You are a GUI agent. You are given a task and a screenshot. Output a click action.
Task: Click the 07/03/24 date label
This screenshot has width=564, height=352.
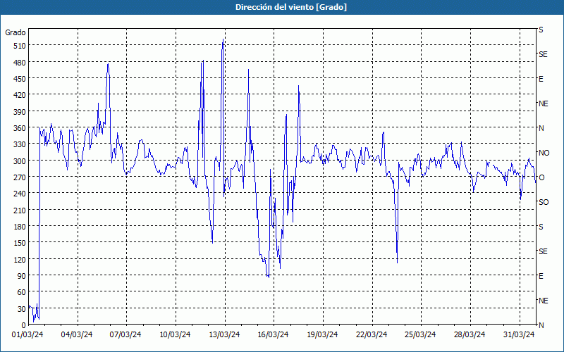pos(125,335)
